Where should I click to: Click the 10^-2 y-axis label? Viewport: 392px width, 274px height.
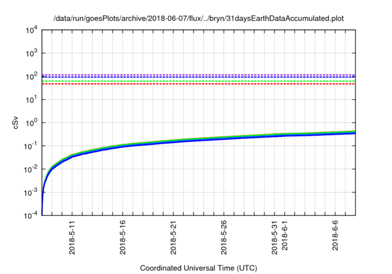32,169
